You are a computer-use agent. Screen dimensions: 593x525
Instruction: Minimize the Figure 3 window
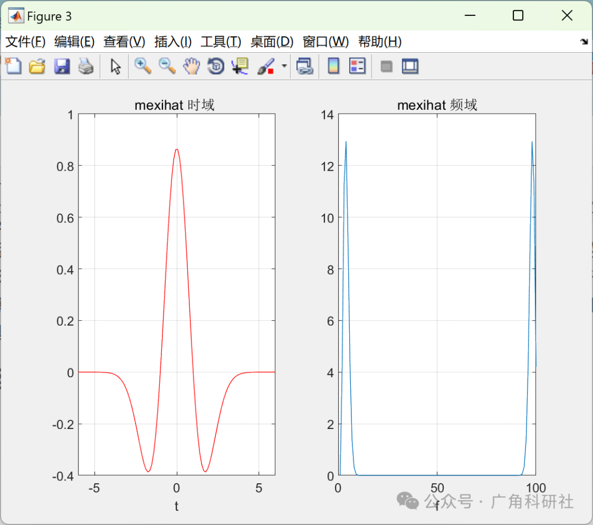pyautogui.click(x=469, y=15)
